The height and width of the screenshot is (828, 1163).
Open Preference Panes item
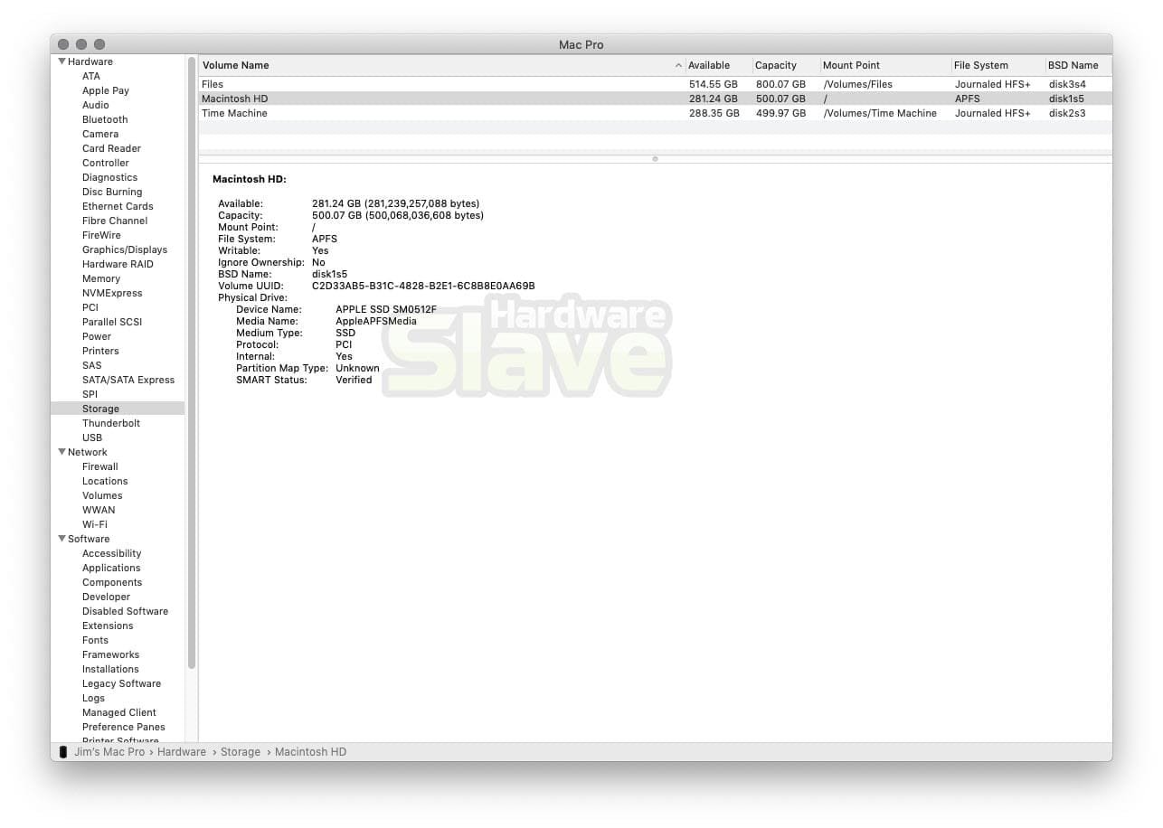[124, 727]
